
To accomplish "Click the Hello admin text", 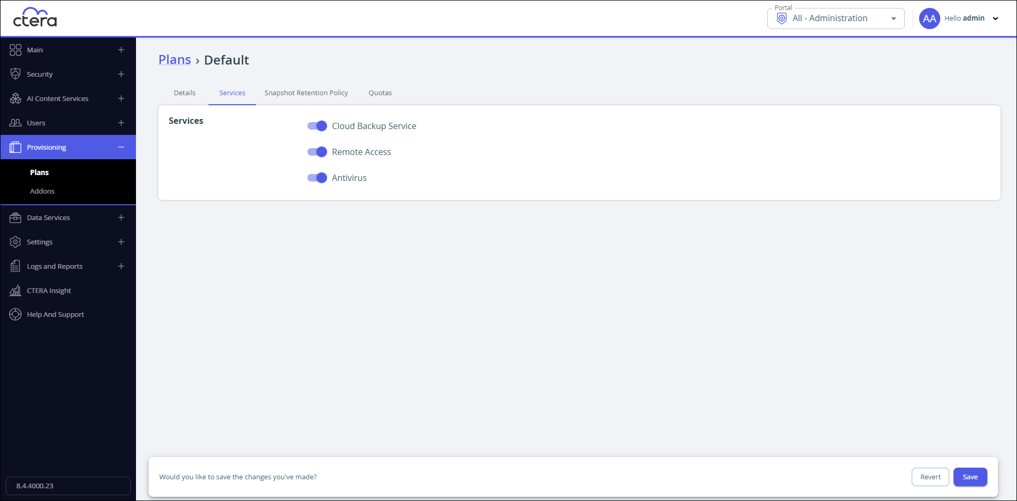I will pyautogui.click(x=965, y=18).
